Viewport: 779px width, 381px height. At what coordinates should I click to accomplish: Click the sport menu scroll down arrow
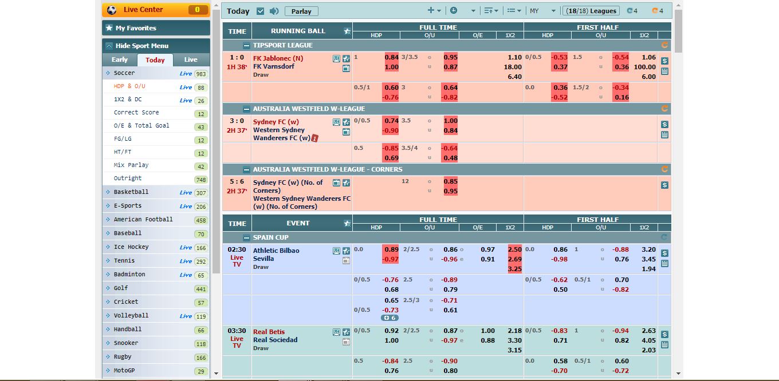click(216, 374)
